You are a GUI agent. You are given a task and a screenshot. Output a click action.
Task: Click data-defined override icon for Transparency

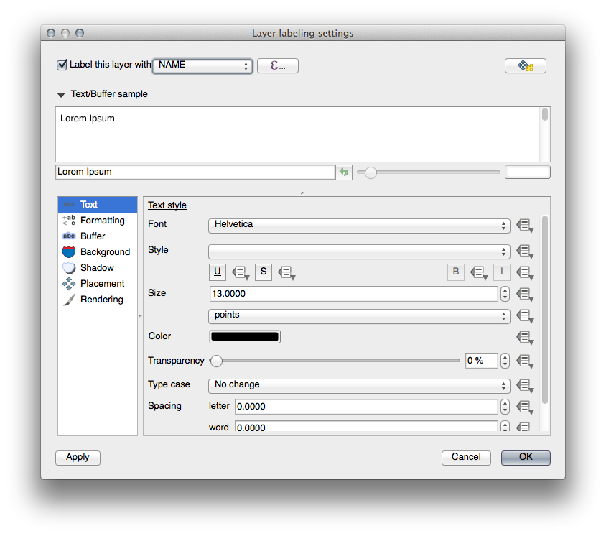click(x=525, y=361)
